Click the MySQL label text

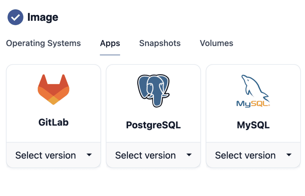[x=253, y=125]
